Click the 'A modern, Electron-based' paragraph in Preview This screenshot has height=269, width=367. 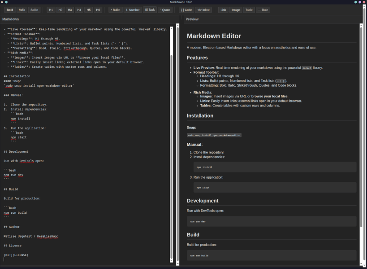(x=251, y=48)
